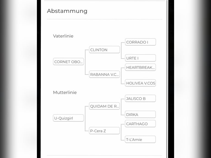Screen dimensions: 211x158
Task: Open the P-Cera Z entry
Action: point(104,131)
